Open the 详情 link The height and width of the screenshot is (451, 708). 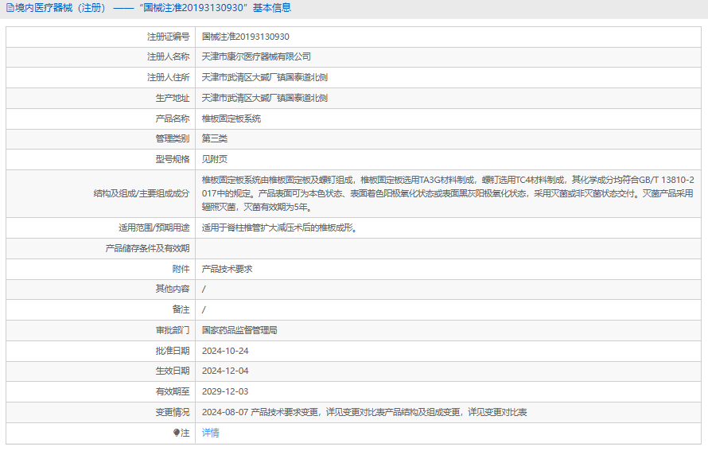point(210,433)
